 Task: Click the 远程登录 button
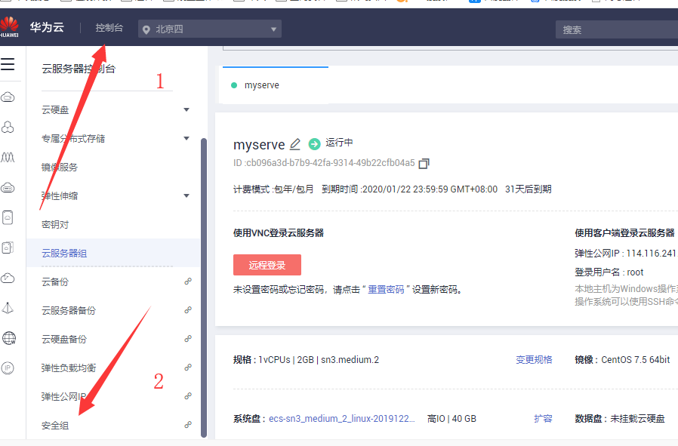tap(267, 265)
